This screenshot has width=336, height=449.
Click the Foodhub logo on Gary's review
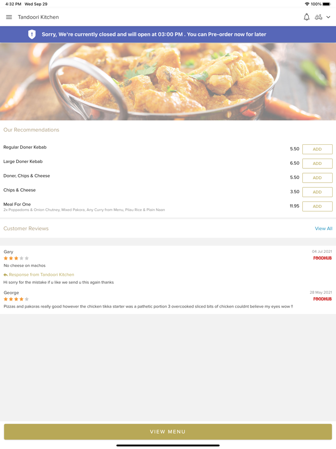point(322,258)
